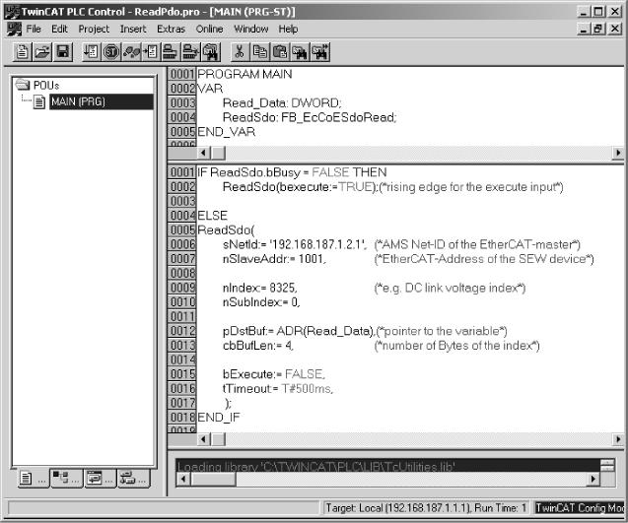The width and height of the screenshot is (628, 523).
Task: Click declaration pane scroll right arrow
Action: coord(618,153)
